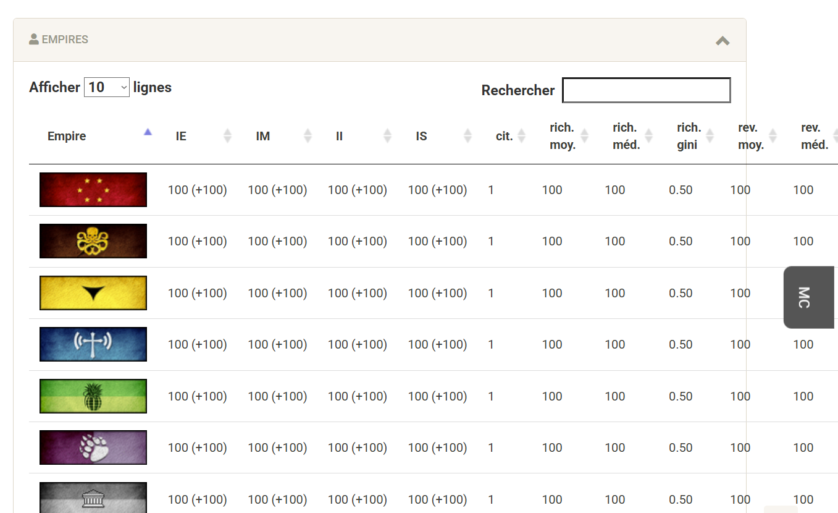
Task: Sort by rich. moy. column header
Action: point(562,136)
